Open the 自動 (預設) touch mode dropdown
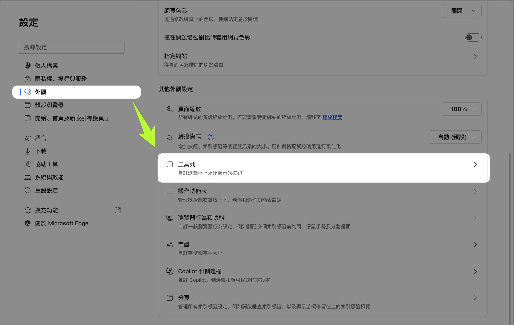The width and height of the screenshot is (514, 325). click(x=455, y=137)
